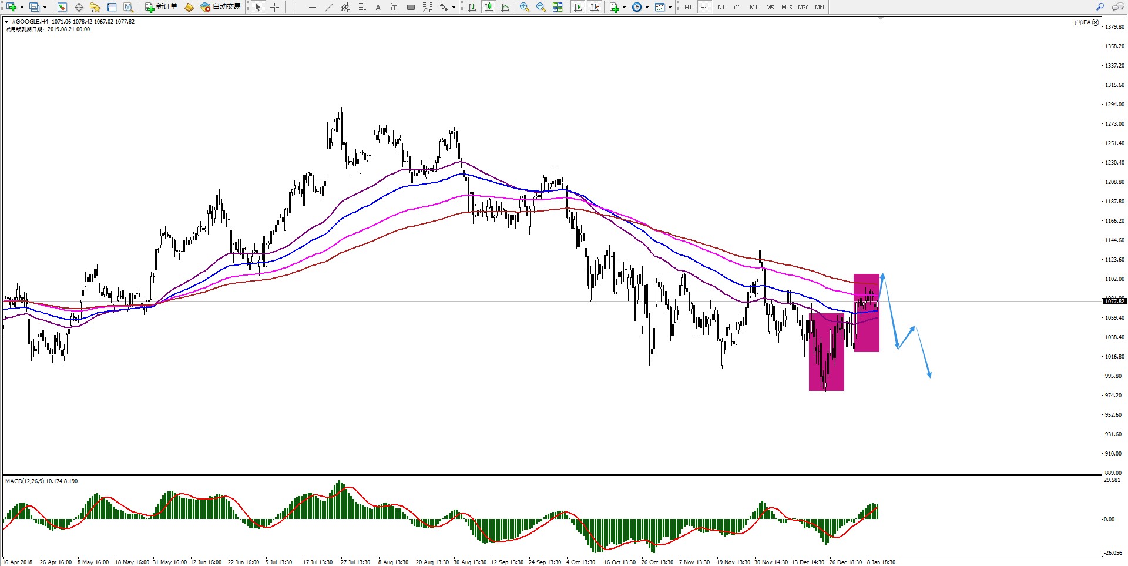Switch chart to candlestick display

pos(489,7)
